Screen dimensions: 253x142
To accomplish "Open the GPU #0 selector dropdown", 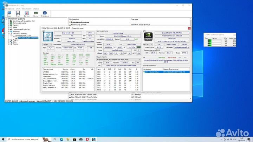I will coord(148,45).
